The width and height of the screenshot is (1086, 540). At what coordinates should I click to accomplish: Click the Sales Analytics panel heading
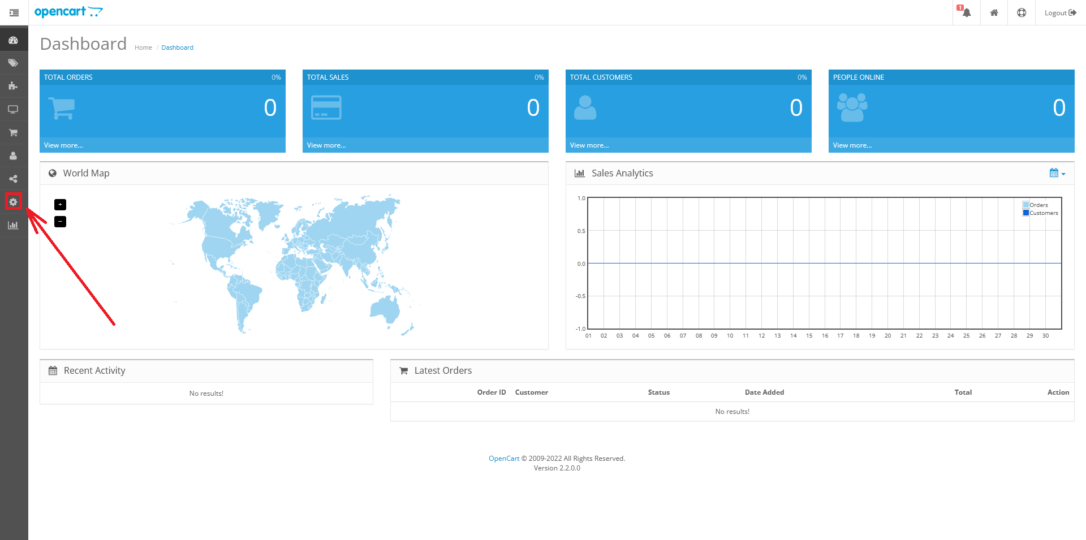click(x=622, y=173)
